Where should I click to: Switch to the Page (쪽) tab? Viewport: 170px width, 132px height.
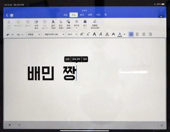(x=106, y=15)
